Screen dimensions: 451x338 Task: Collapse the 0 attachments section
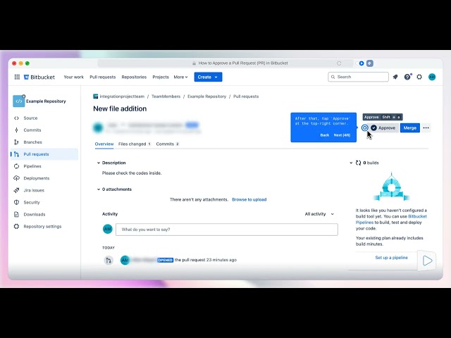(99, 189)
